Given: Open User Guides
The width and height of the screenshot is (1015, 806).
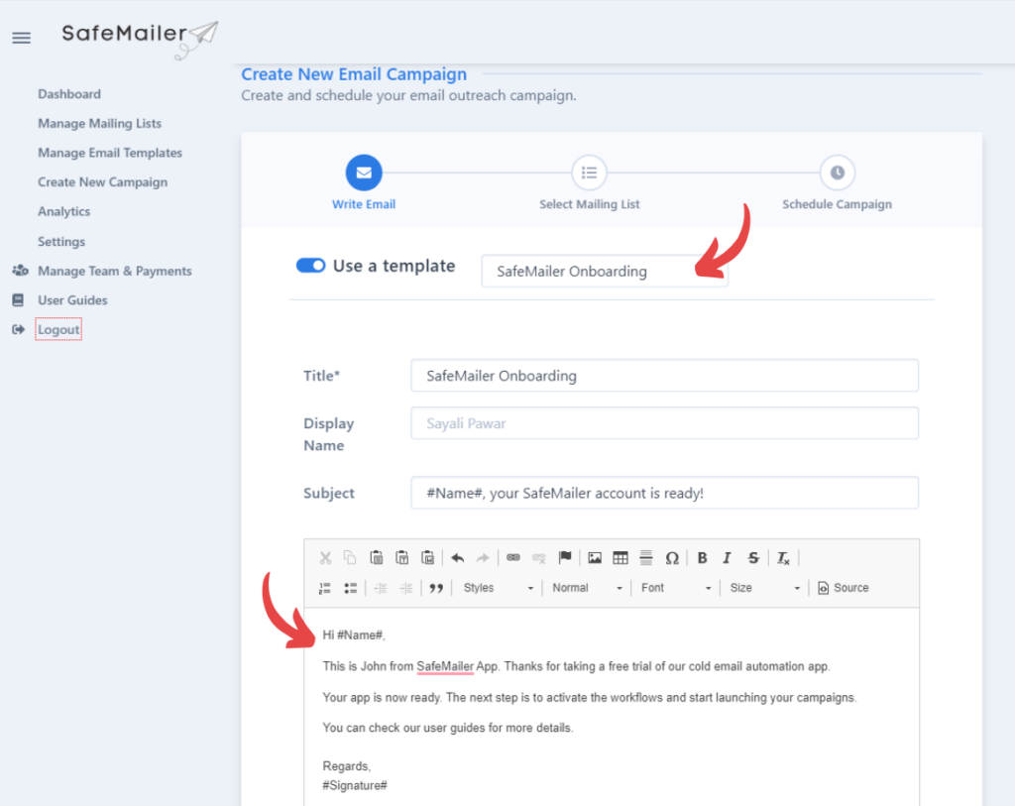Looking at the screenshot, I should coord(72,300).
